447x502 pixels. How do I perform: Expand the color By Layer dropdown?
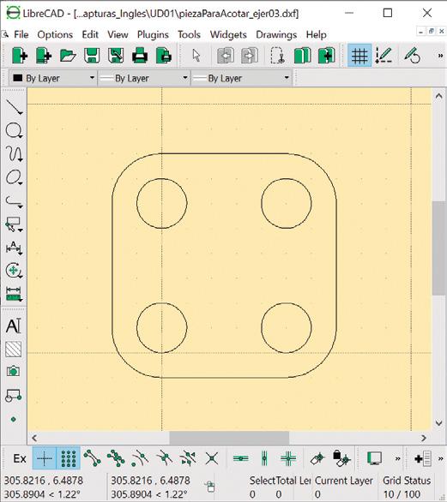(x=53, y=78)
